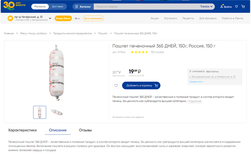The height and width of the screenshot is (154, 251).
Task: Switch to Доставка mode
Action: (57, 6)
